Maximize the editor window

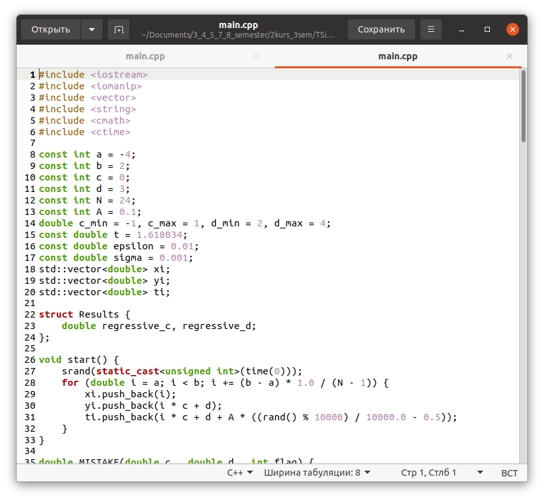tap(487, 29)
